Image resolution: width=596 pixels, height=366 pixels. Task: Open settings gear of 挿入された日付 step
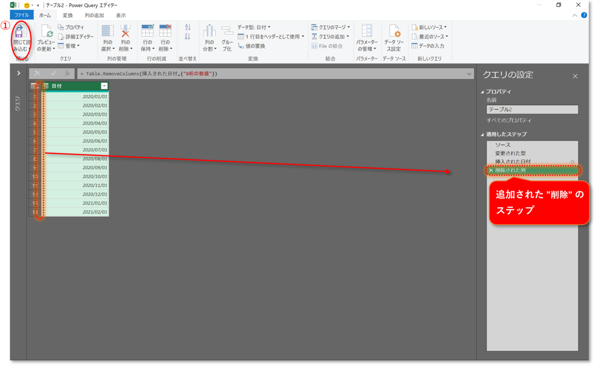573,162
